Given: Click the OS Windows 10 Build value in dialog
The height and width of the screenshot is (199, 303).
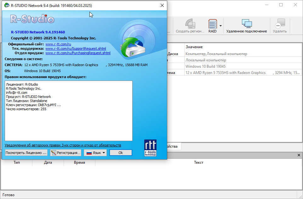Looking at the screenshot, I should (x=42, y=71).
